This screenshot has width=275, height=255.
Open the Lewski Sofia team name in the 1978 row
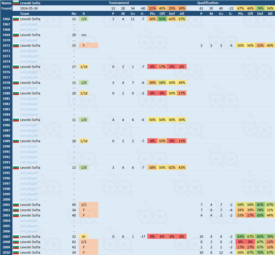coord(30,83)
